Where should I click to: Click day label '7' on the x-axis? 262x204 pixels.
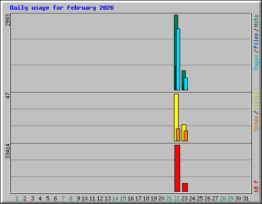[63, 198]
